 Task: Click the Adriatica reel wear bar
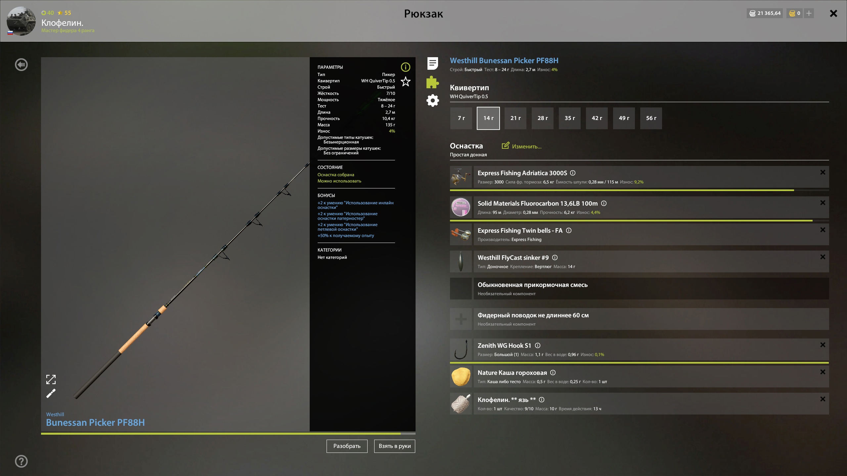[x=639, y=190]
